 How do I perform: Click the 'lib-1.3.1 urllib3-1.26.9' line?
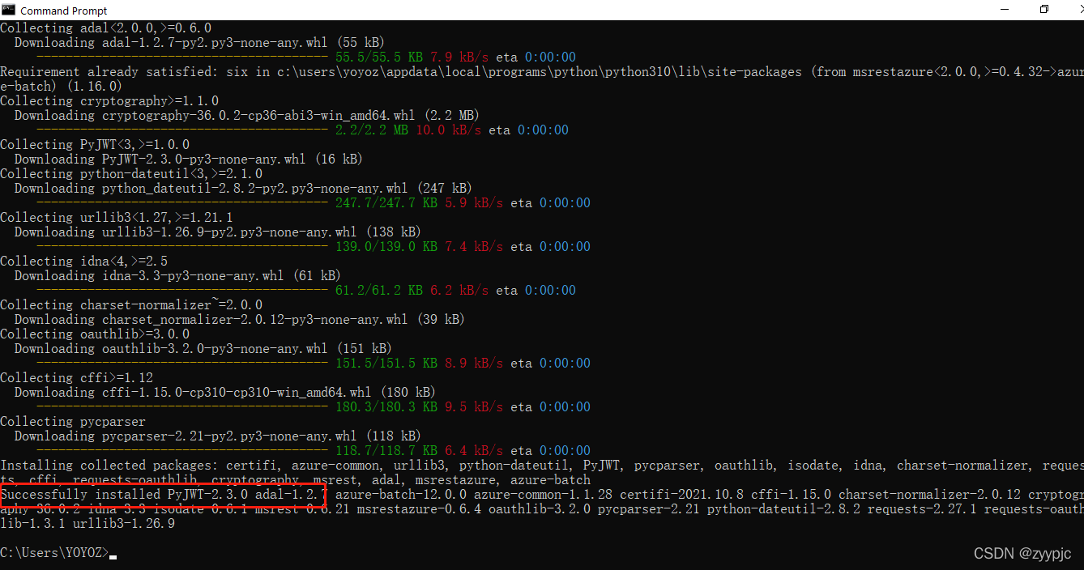[x=87, y=524]
